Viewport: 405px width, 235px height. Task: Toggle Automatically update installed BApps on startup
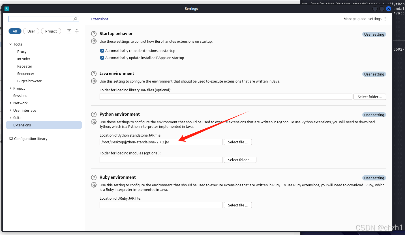coord(102,58)
